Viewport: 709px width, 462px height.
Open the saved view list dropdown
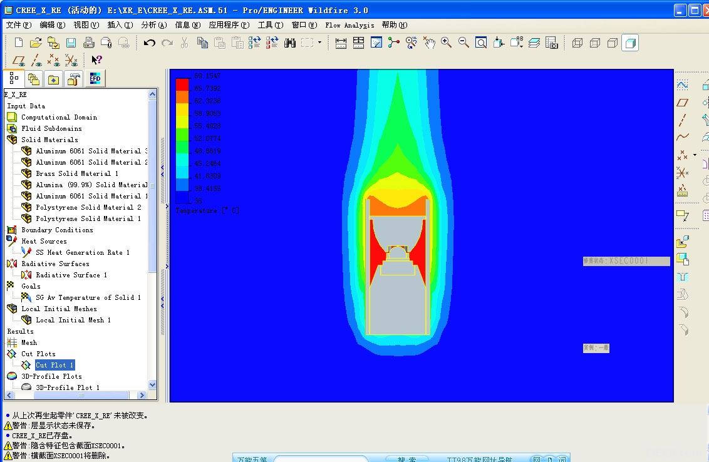click(x=516, y=43)
